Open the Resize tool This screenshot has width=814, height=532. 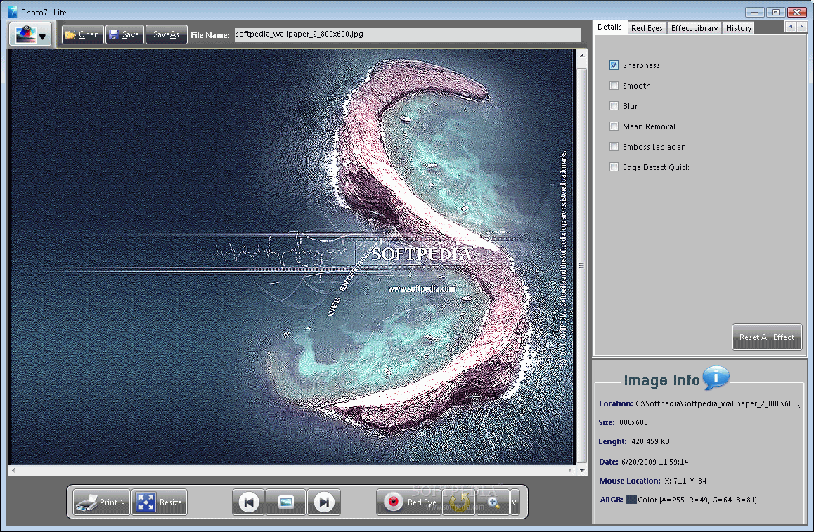coord(160,502)
